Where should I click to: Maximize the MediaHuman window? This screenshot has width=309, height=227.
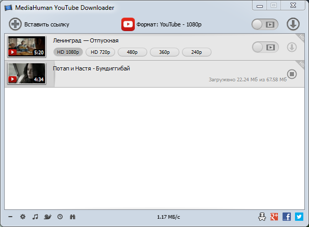pyautogui.click(x=274, y=6)
